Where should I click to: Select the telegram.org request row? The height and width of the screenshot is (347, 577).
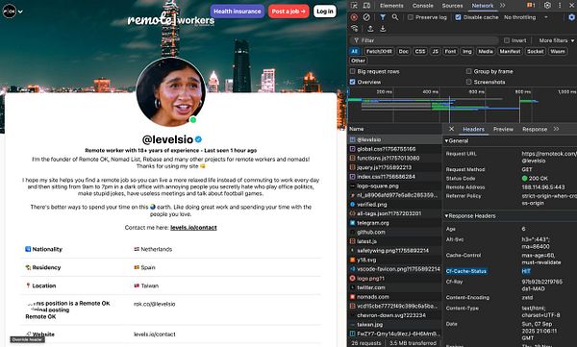pos(394,223)
